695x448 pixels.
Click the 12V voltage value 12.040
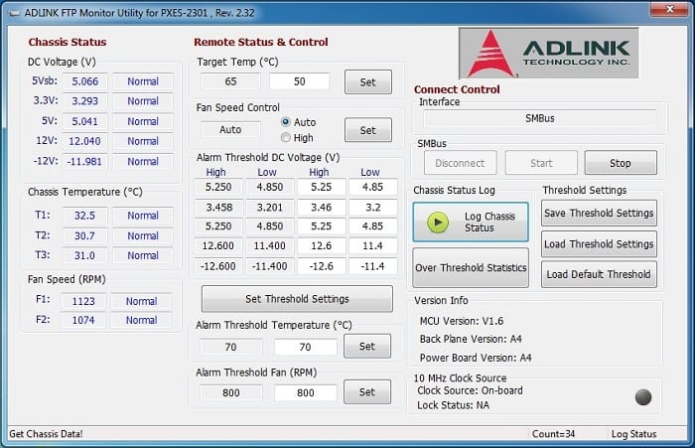84,141
